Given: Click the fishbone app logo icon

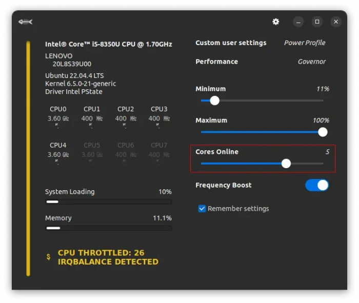Looking at the screenshot, I should pos(25,22).
